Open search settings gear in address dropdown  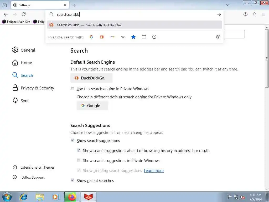click(x=218, y=37)
